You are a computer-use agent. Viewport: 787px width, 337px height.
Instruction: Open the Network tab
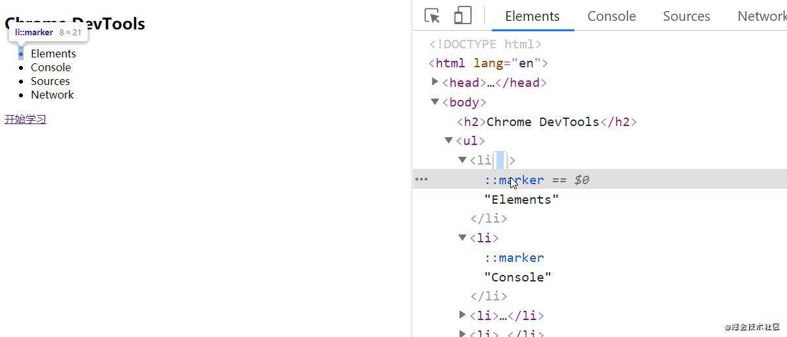[761, 16]
